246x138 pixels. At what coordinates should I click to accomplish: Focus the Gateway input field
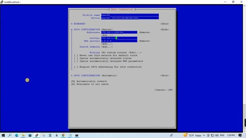[x=119, y=38]
